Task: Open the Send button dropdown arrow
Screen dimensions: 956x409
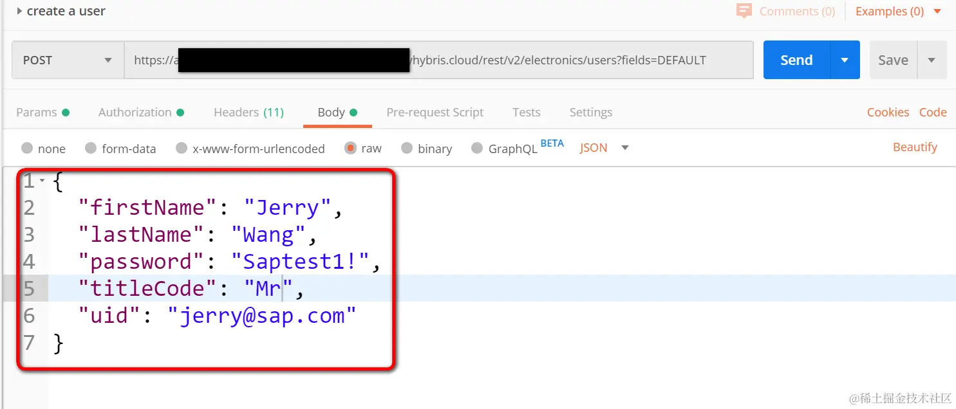Action: click(845, 60)
